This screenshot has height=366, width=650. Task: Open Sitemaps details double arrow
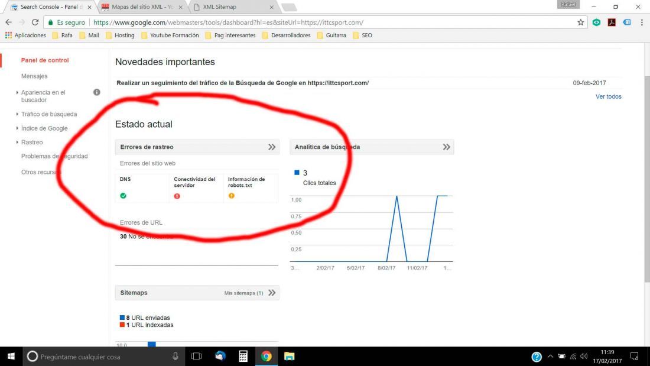(272, 293)
